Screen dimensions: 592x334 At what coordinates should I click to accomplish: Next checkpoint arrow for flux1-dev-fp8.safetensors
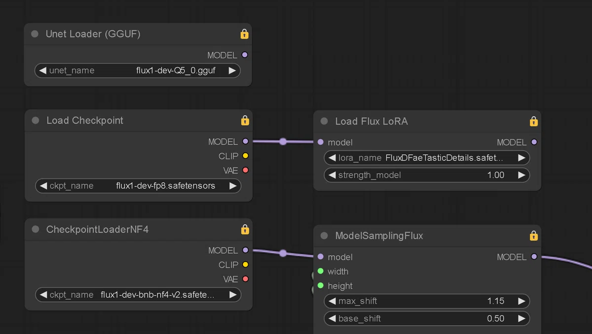(232, 186)
